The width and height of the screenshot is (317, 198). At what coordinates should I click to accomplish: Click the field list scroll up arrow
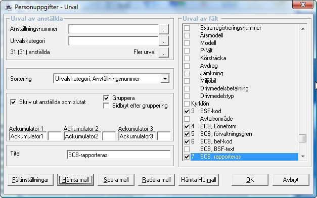click(x=303, y=29)
